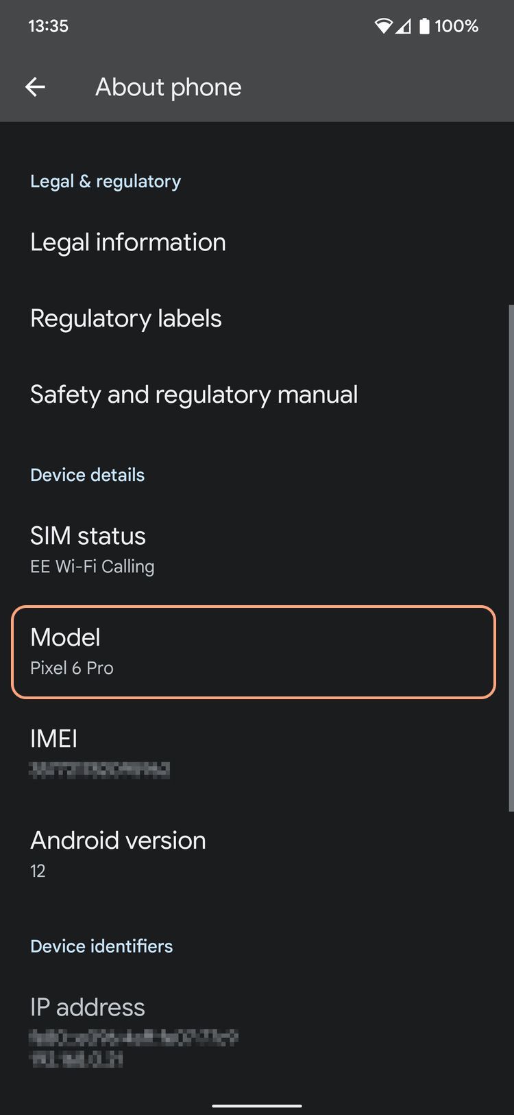This screenshot has width=514, height=1115.
Task: Tap the back arrow icon
Action: pos(35,87)
